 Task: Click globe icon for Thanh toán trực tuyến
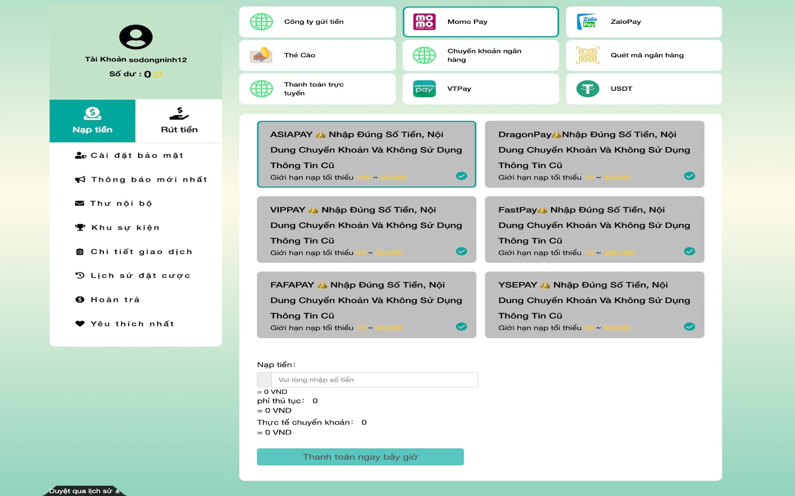261,89
